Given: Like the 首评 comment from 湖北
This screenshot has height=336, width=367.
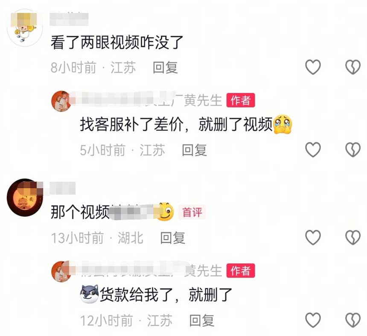Looking at the screenshot, I should tap(313, 237).
